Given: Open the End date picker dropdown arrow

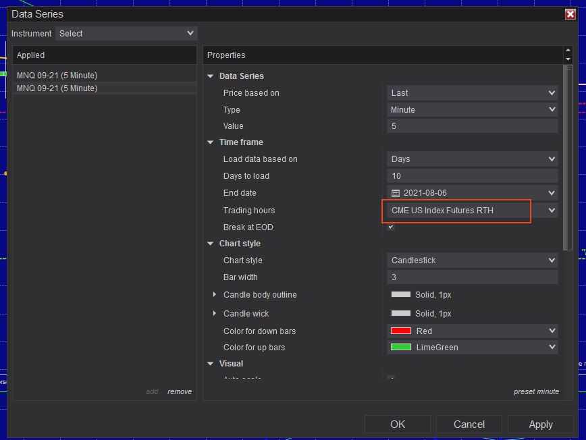Looking at the screenshot, I should click(552, 193).
